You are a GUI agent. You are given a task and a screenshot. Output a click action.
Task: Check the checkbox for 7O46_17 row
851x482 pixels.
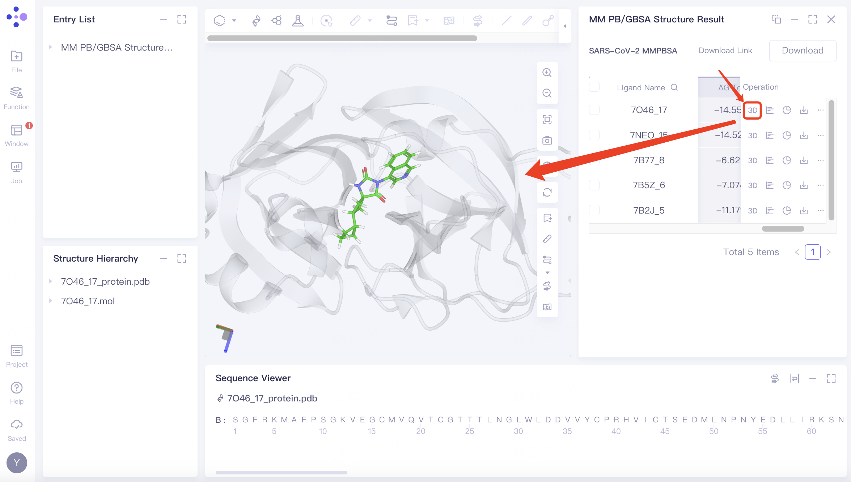coord(594,110)
